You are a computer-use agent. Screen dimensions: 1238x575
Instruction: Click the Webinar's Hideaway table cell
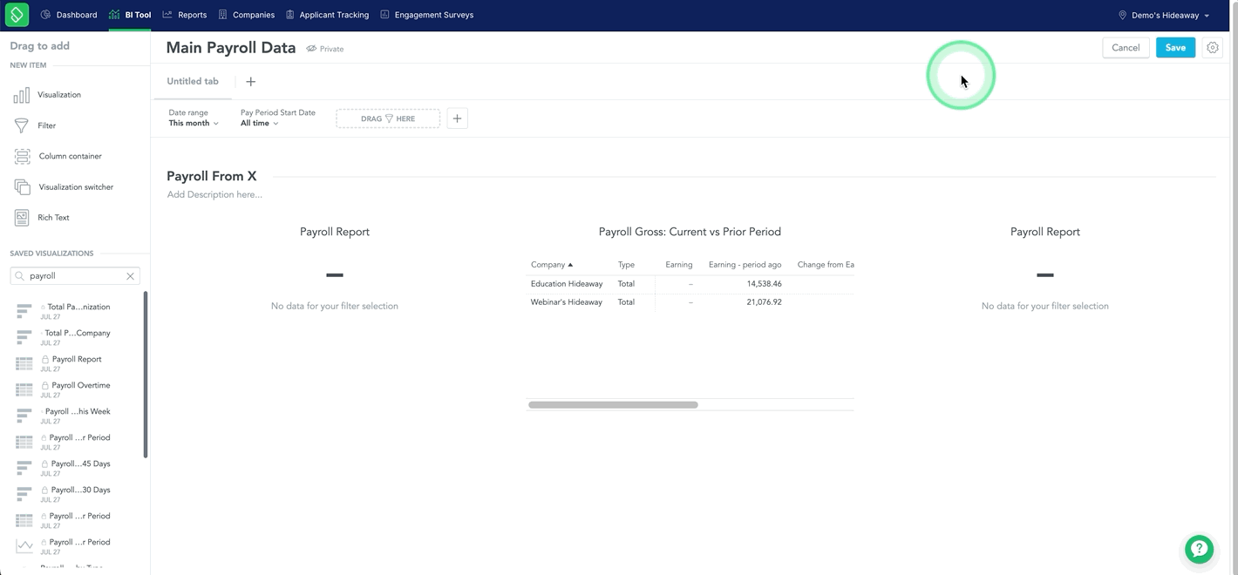[x=567, y=302]
